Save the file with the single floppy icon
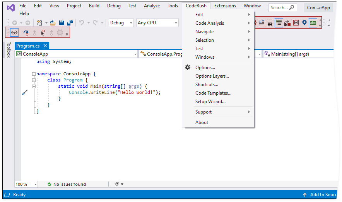This screenshot has width=342, height=202. pos(62,23)
